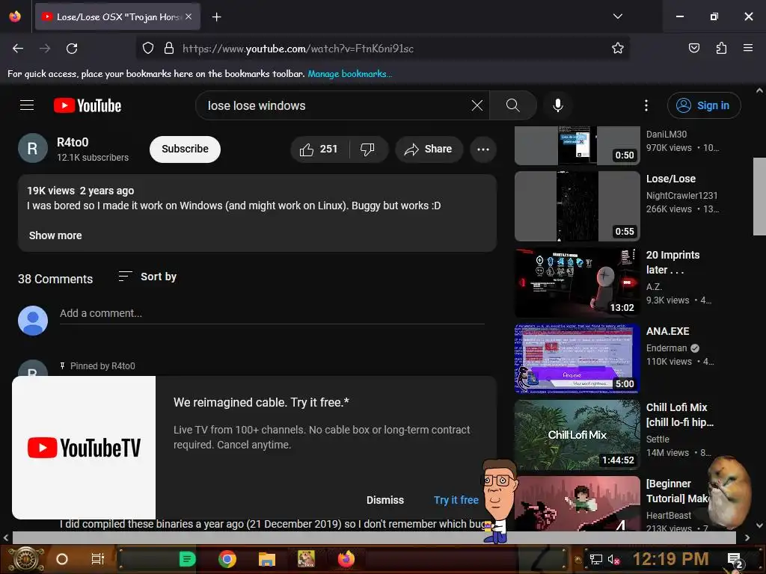Clear the search box text
Image resolution: width=766 pixels, height=574 pixels.
(x=477, y=105)
